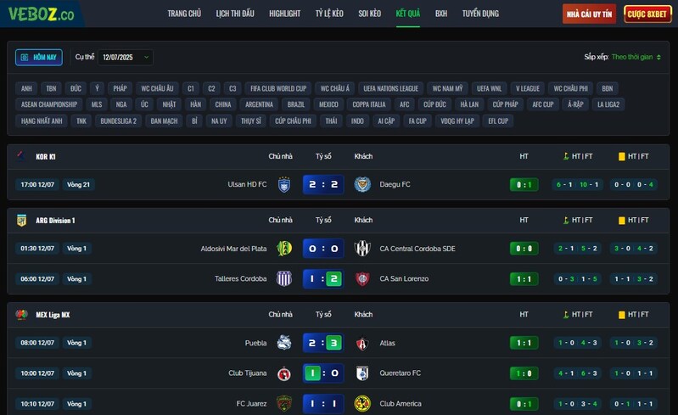Toggle the MLS league filter chip
Image resolution: width=678 pixels, height=415 pixels.
[97, 104]
